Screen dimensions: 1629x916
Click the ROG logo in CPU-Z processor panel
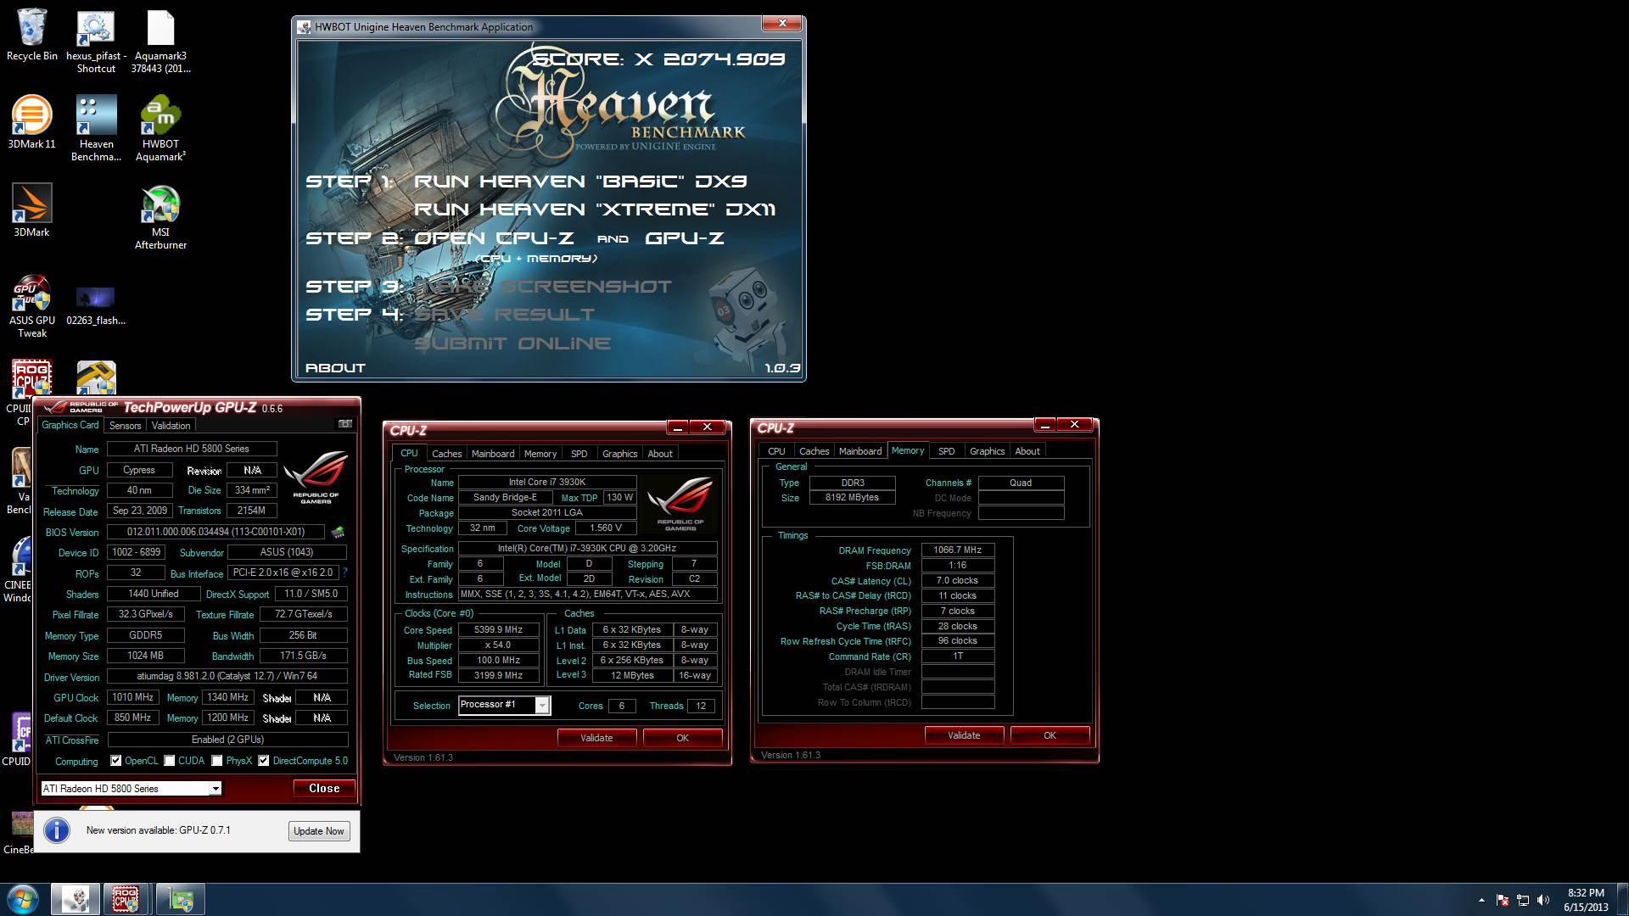680,503
